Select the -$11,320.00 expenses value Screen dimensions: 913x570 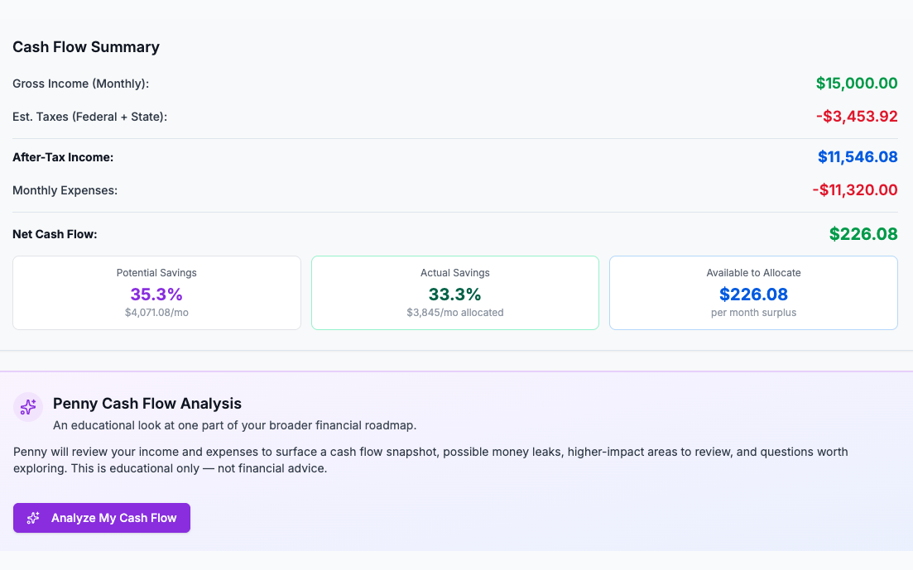click(855, 189)
